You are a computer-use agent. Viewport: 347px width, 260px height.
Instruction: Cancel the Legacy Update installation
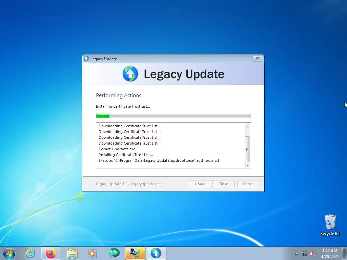point(249,184)
